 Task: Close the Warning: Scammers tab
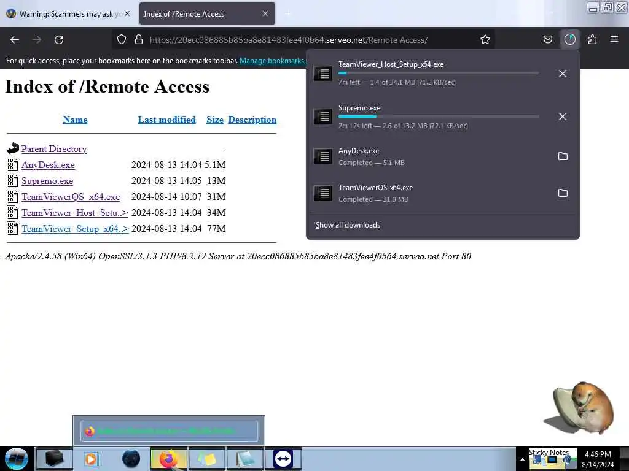pos(127,13)
